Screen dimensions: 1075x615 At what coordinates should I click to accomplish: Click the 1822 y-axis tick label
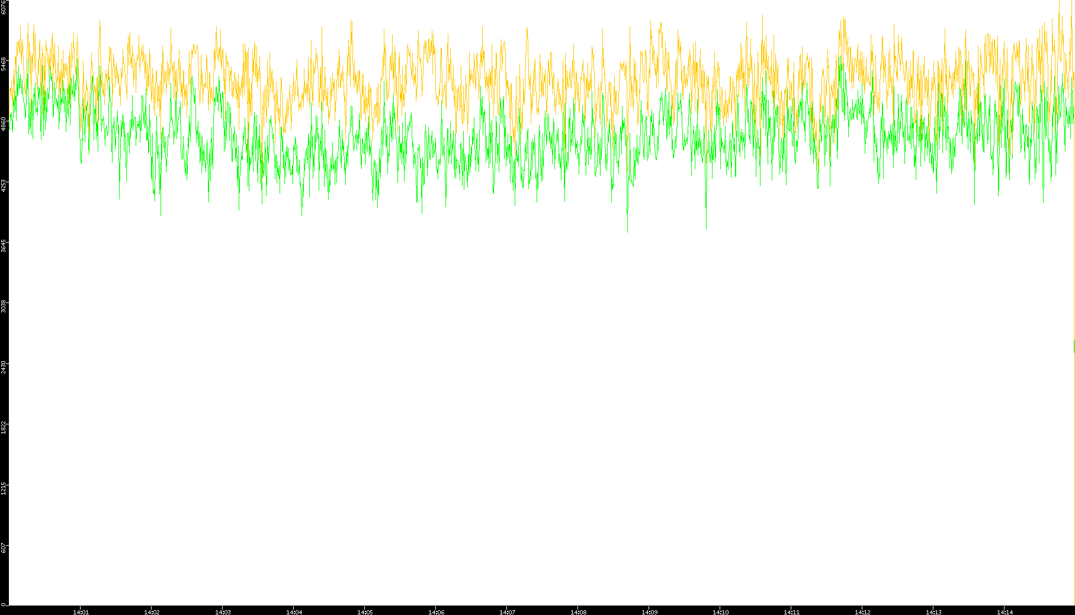coord(4,427)
